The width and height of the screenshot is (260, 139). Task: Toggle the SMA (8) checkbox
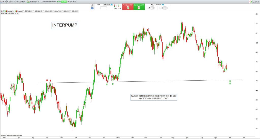[x=62, y=11]
